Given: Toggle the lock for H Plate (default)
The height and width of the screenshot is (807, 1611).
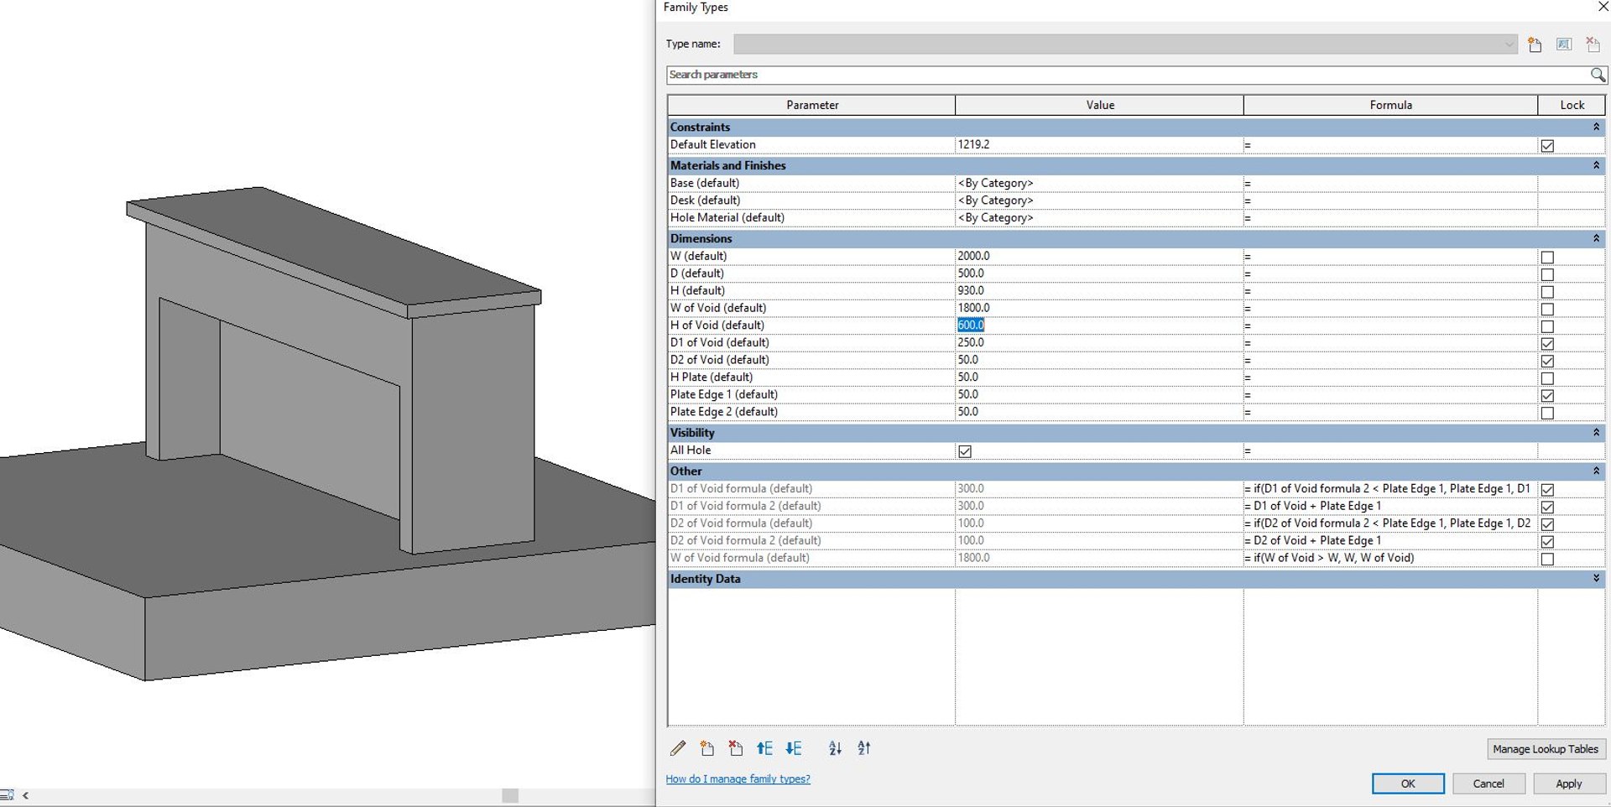Looking at the screenshot, I should click(x=1547, y=378).
